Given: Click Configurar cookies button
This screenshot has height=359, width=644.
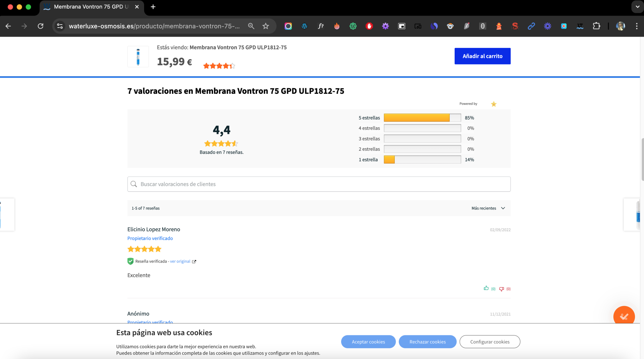Looking at the screenshot, I should (x=490, y=342).
